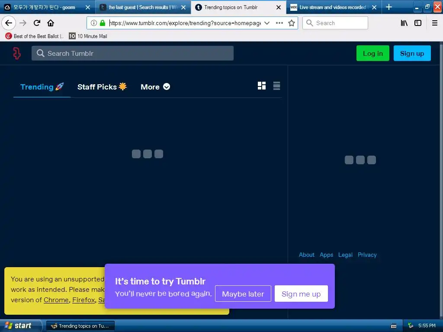Open a new tab with plus icon

[x=389, y=7]
